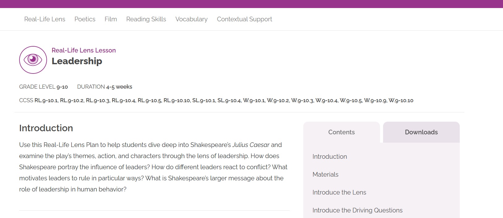Open the Film navigation item
This screenshot has height=218, width=503.
pyautogui.click(x=111, y=19)
